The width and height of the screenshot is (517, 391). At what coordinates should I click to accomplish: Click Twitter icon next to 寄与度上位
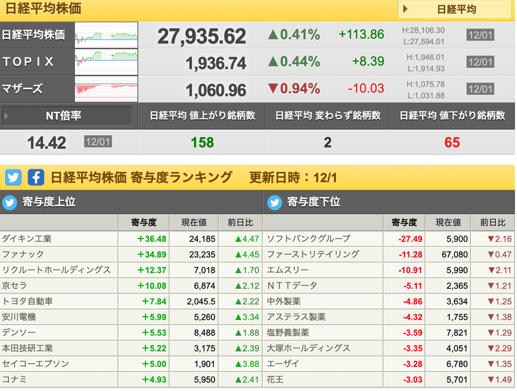[x=10, y=202]
